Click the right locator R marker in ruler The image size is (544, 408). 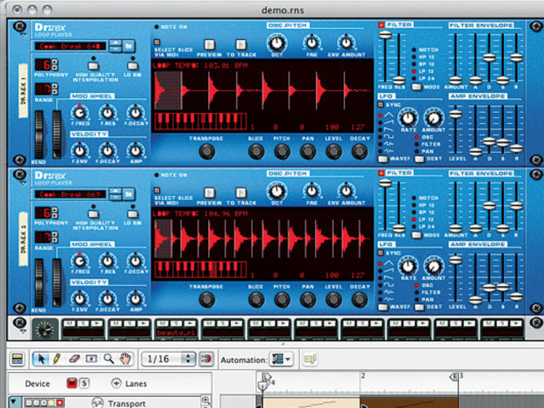454,377
